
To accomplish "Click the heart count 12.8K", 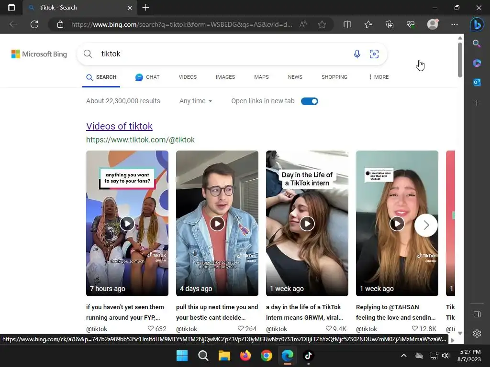I will click(424, 329).
